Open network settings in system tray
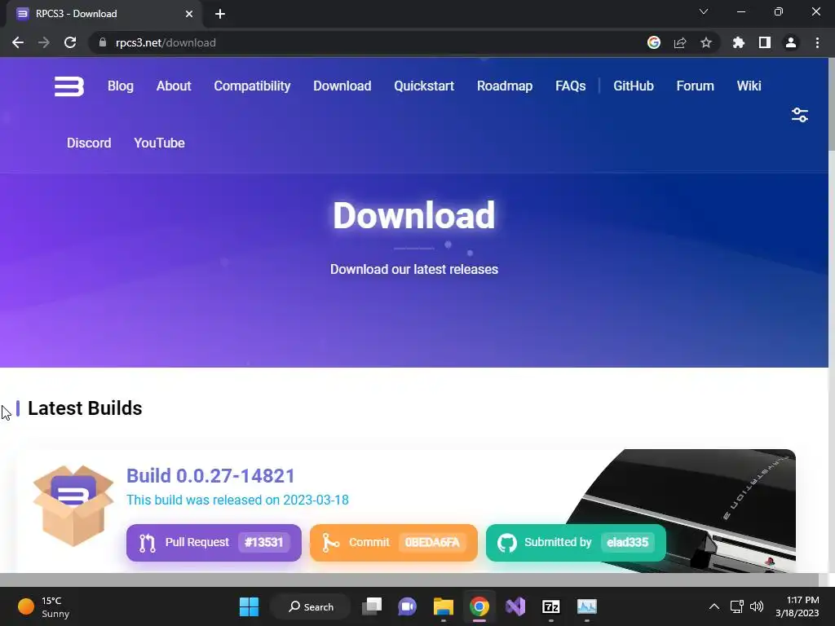This screenshot has height=626, width=835. tap(736, 606)
